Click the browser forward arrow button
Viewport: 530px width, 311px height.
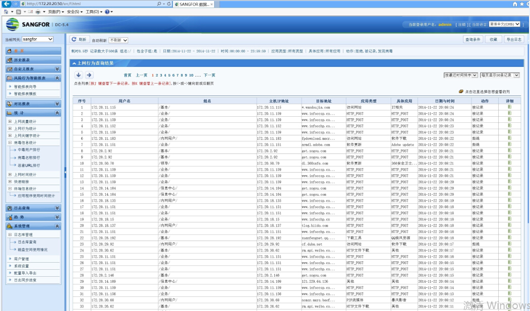tap(15, 4)
